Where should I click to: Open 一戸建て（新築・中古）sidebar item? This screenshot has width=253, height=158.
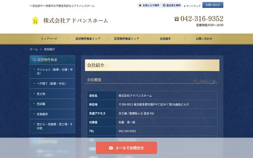tap(53, 83)
